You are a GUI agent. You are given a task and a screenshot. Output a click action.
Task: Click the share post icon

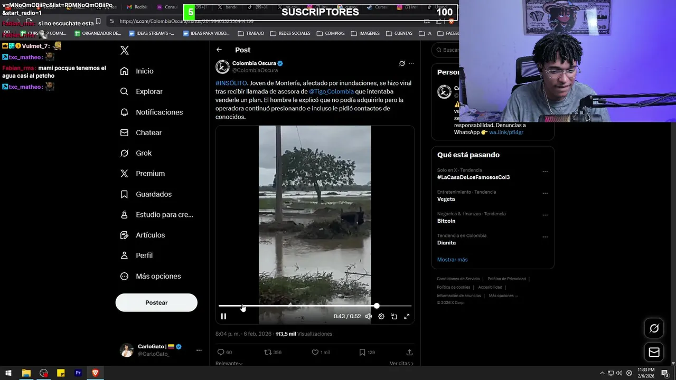409,352
